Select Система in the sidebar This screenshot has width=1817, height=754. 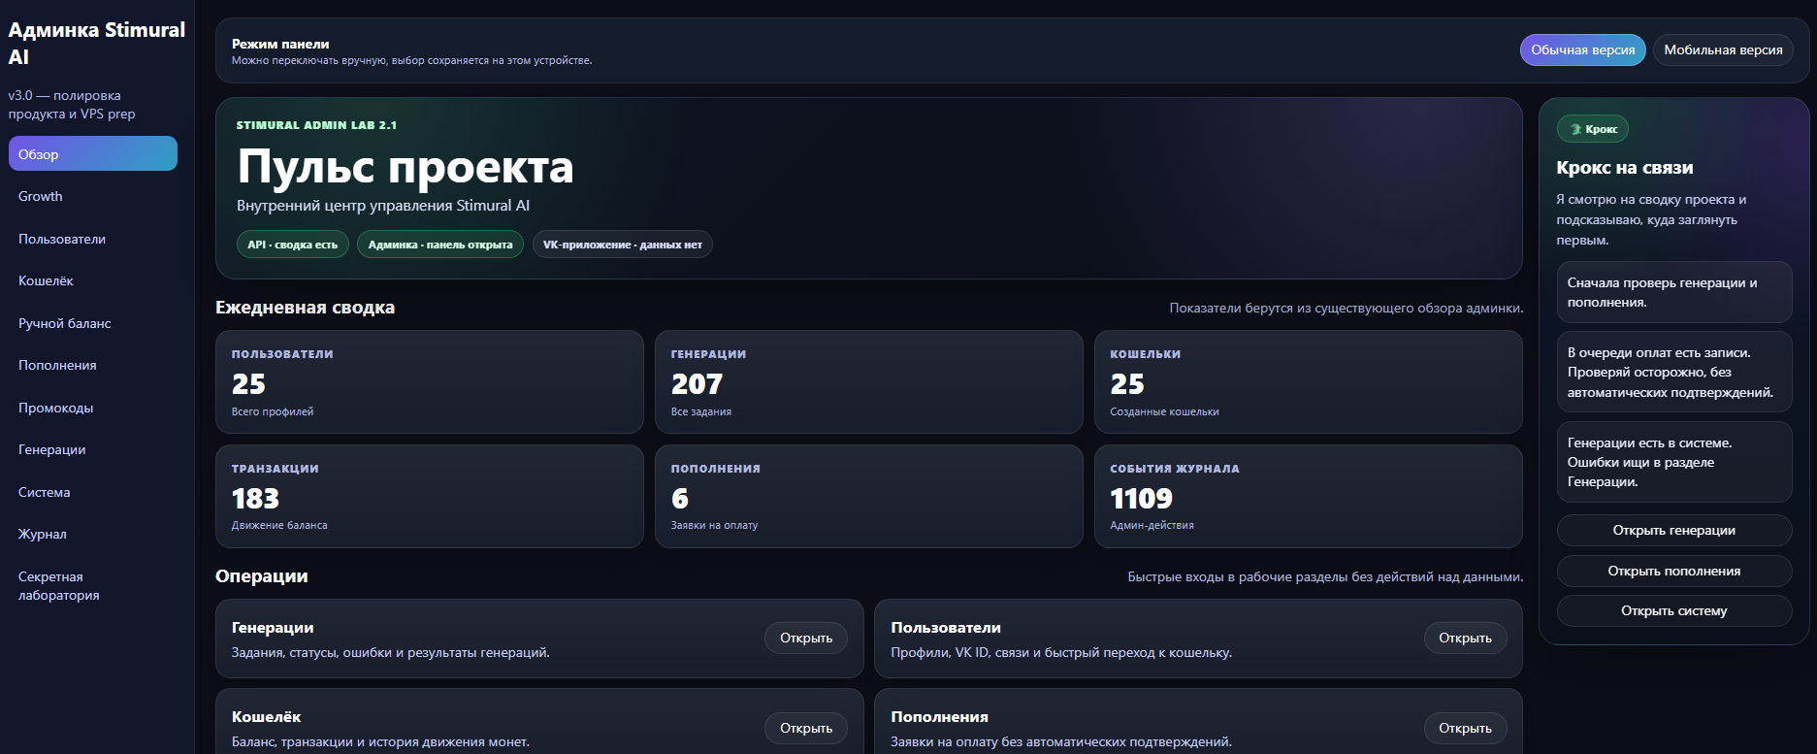pyautogui.click(x=93, y=492)
